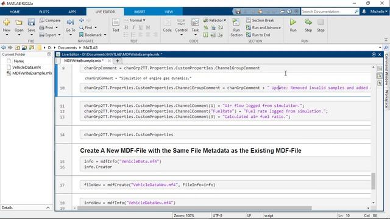Select VehicleData.mf4 file
390x219 pixels.
[x=26, y=68]
